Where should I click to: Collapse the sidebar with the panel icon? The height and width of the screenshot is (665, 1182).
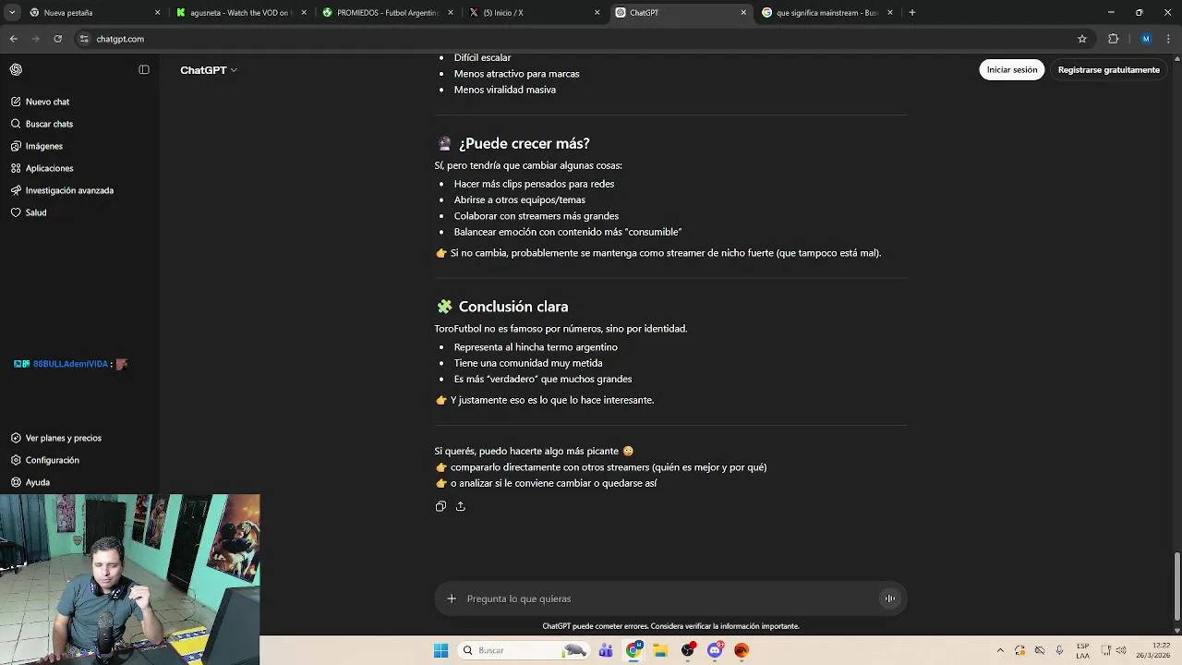[144, 69]
